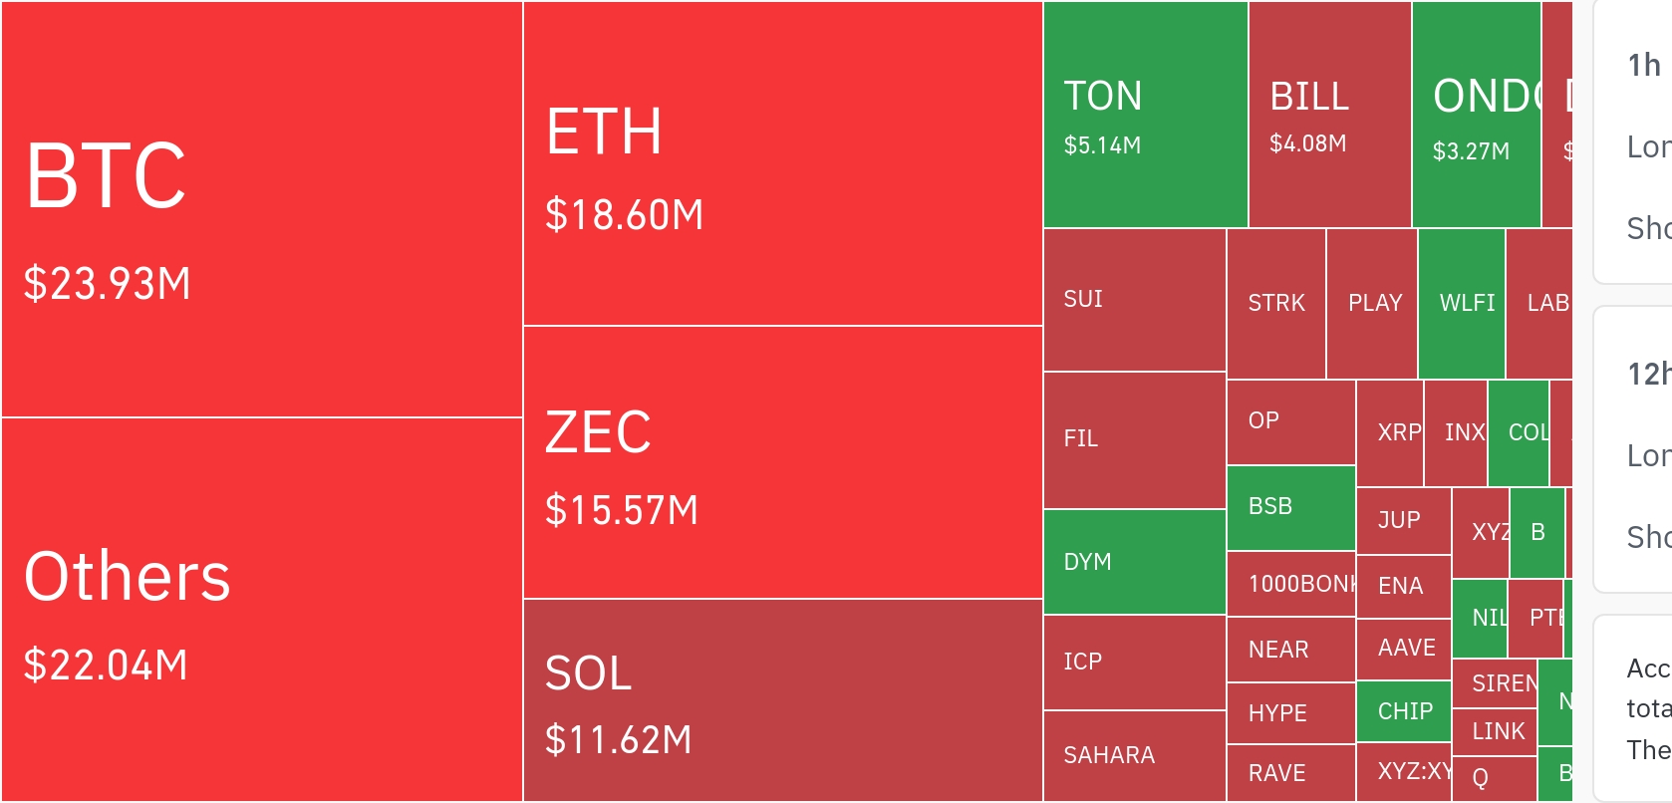Screen dimensions: 1672x803
Task: Select the FIL heatmap cell
Action: 1135,440
